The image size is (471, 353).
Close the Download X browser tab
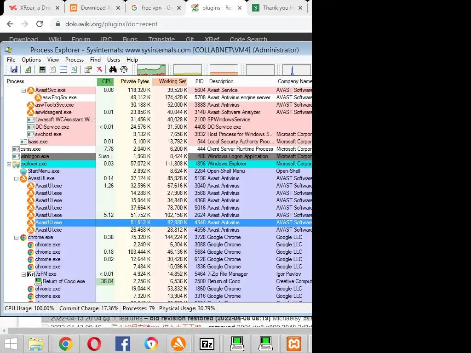118,8
